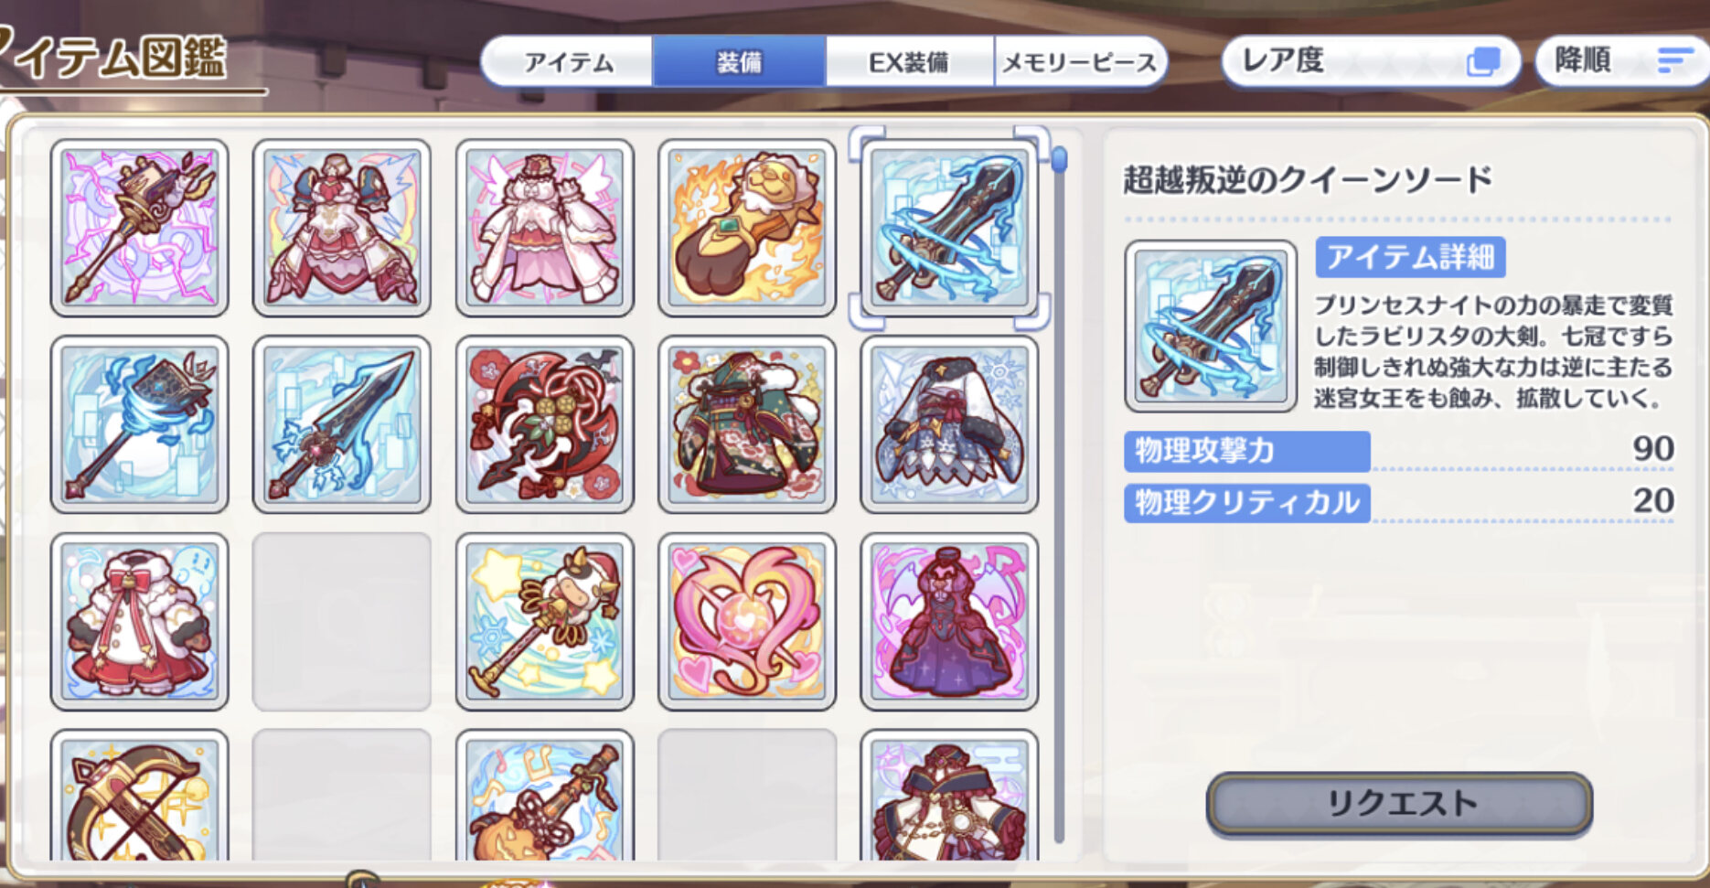Select the empty slot beside Santa coat
The height and width of the screenshot is (888, 1710).
point(341,622)
